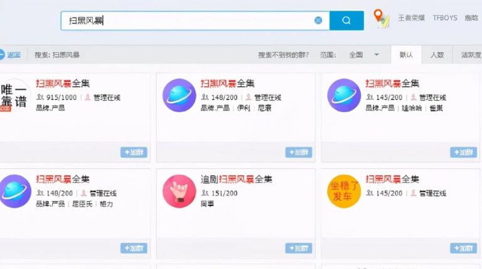Open the pink hand-gesture avatar of 追剧扫黑风暴全集

pos(179,190)
